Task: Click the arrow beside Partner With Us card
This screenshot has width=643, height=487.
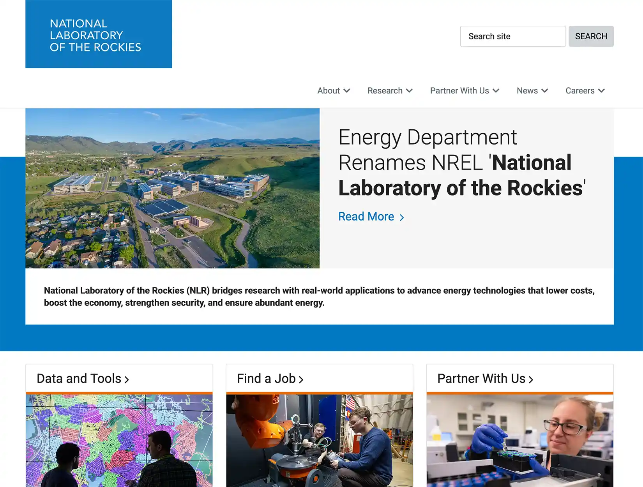Action: point(530,379)
